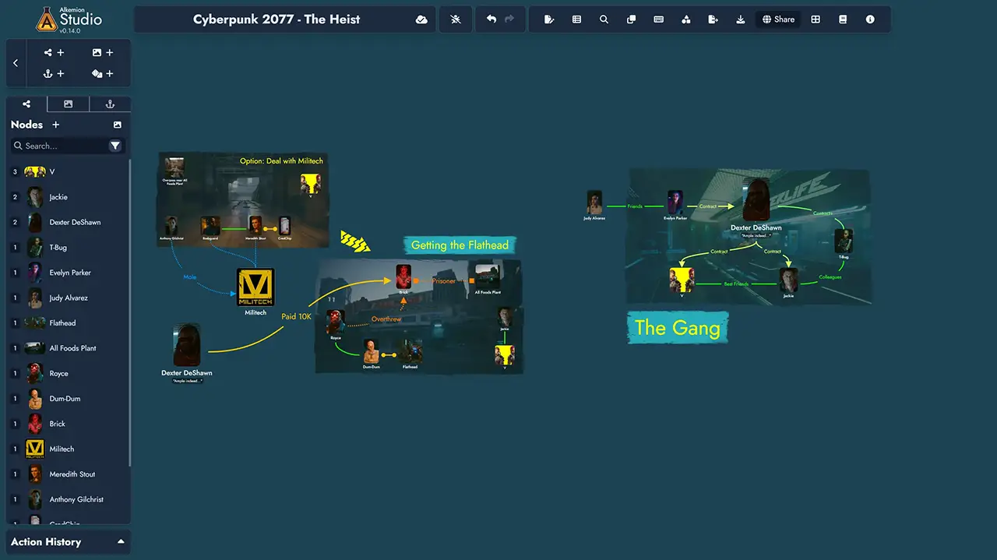
Task: Toggle the node list filter button
Action: pos(115,146)
